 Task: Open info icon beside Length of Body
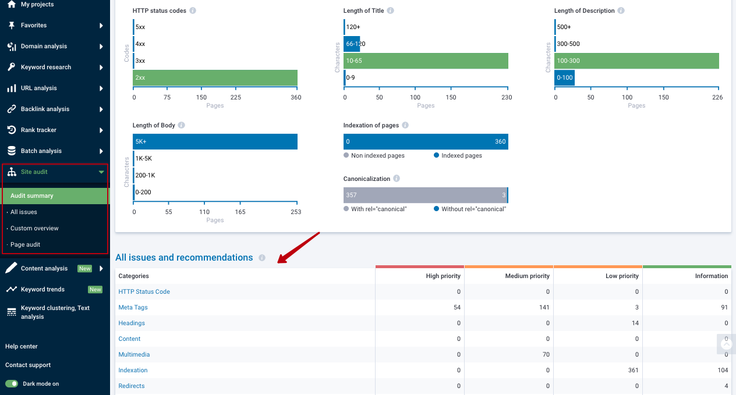point(181,125)
